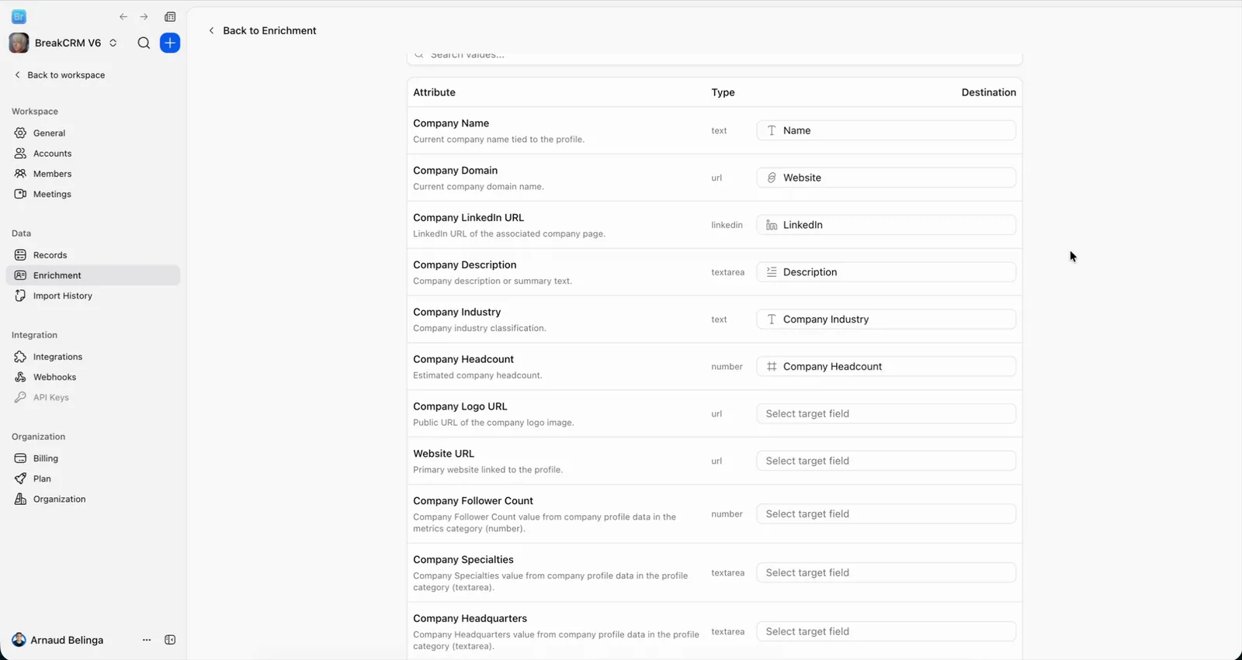Open Integrations page

click(93, 357)
